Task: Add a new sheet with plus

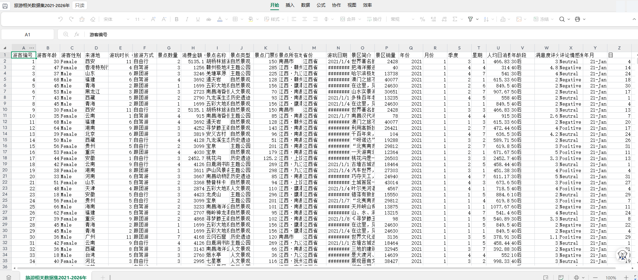Action: click(x=103, y=277)
